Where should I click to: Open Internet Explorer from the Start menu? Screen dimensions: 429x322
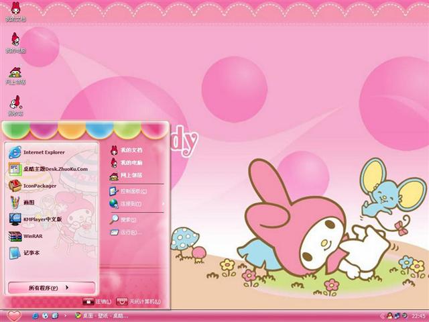[x=44, y=152]
